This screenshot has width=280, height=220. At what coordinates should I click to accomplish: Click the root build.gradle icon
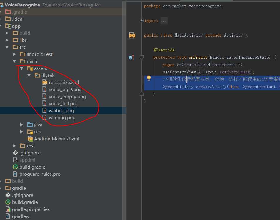pyautogui.click(x=8, y=202)
